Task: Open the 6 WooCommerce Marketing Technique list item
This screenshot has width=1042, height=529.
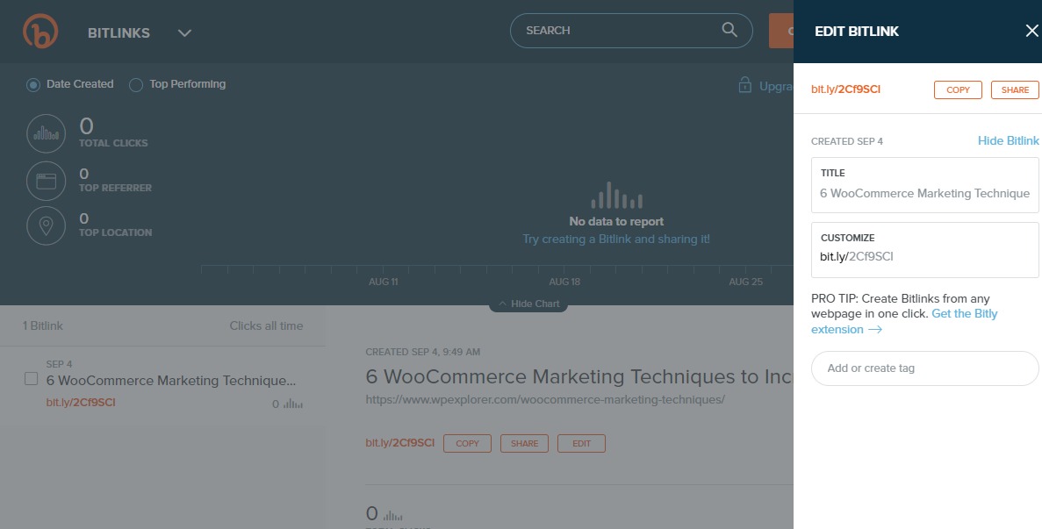Action: [171, 381]
